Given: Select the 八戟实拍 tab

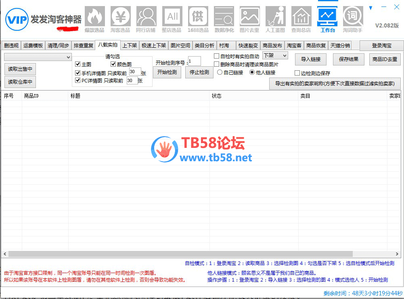Looking at the screenshot, I should (108, 45).
